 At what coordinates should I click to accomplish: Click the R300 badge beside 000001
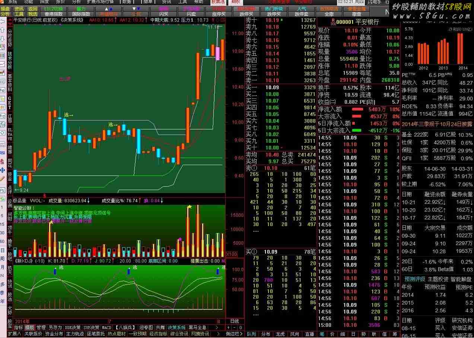pyautogui.click(x=333, y=22)
